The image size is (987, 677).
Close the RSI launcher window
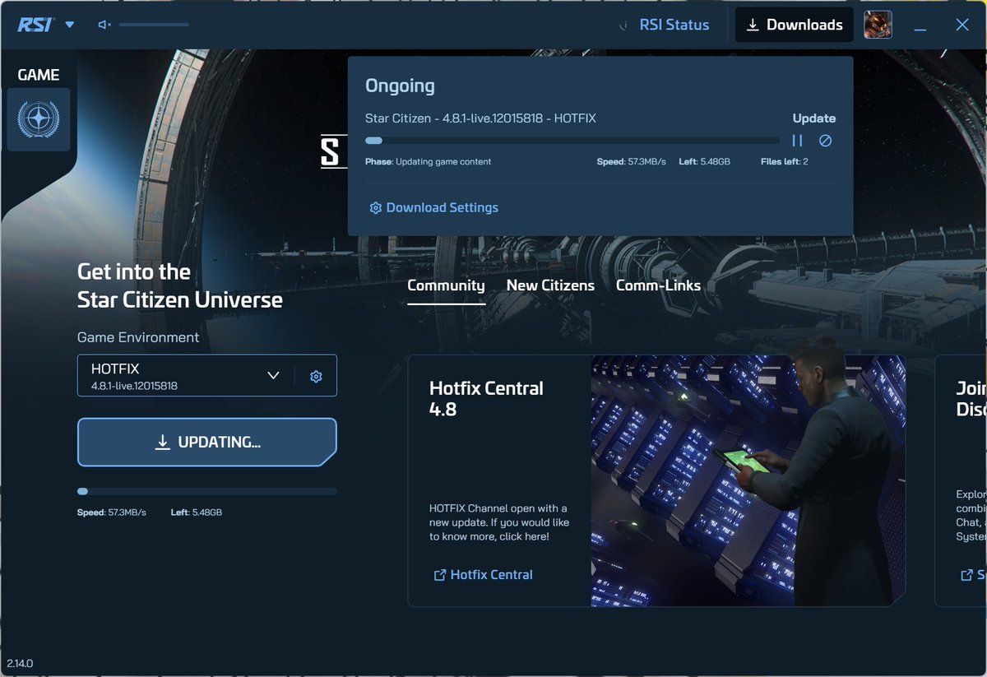point(962,25)
